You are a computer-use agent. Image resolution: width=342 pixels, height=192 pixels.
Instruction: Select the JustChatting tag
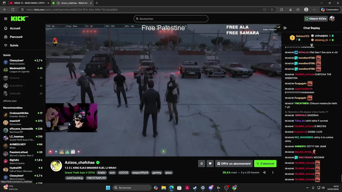click(75, 178)
